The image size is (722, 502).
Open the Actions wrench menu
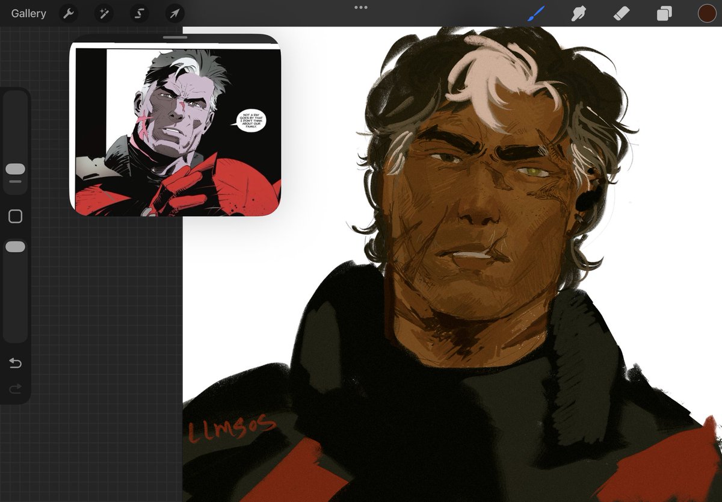pos(70,13)
